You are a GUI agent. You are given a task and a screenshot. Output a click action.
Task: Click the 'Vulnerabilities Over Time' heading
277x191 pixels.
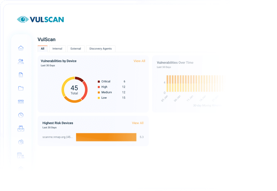pyautogui.click(x=175, y=63)
